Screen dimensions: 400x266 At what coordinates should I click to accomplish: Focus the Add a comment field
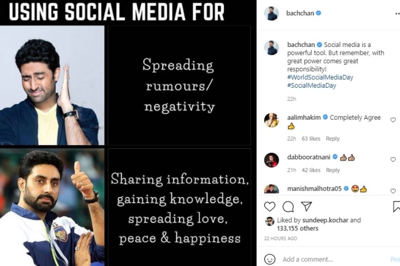(x=334, y=259)
